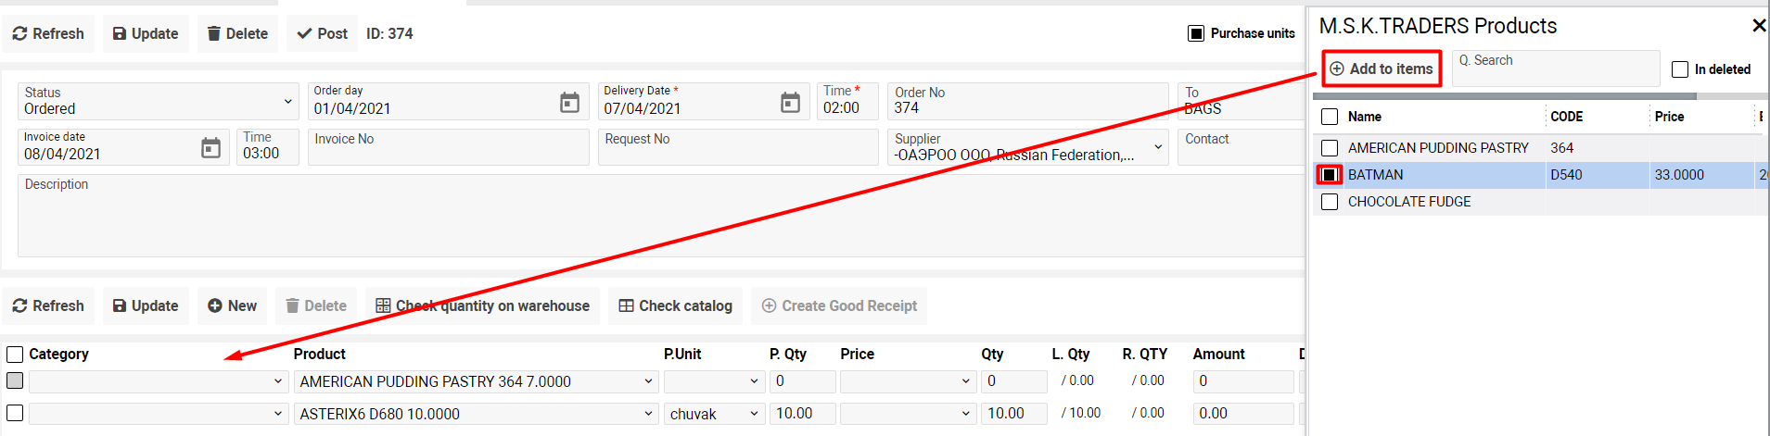Click the top Delete button

click(x=237, y=33)
